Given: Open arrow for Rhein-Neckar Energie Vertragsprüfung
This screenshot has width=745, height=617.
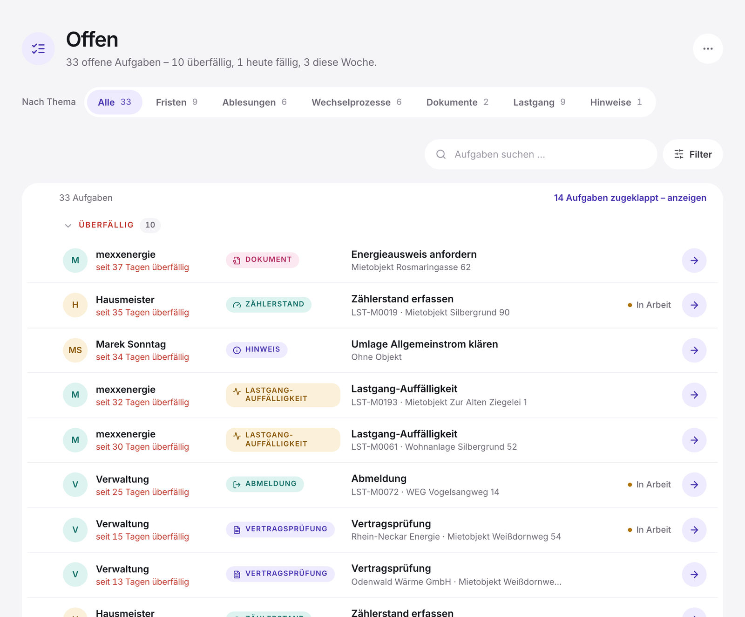Looking at the screenshot, I should [694, 530].
